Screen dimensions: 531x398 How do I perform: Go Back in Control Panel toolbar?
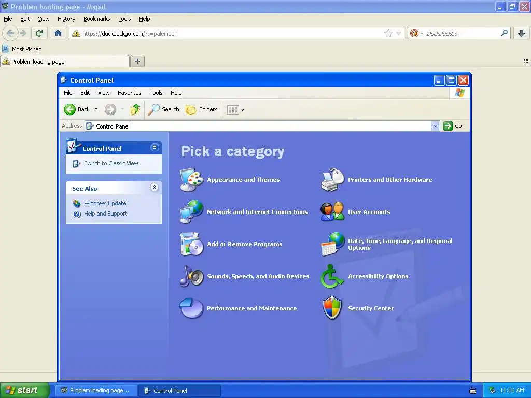coord(78,109)
